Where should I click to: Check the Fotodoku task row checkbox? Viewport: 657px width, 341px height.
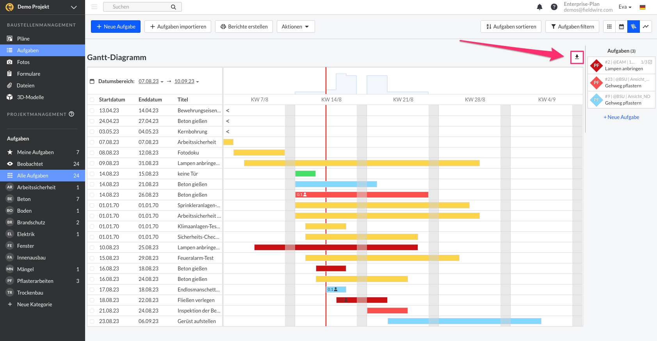(x=92, y=153)
